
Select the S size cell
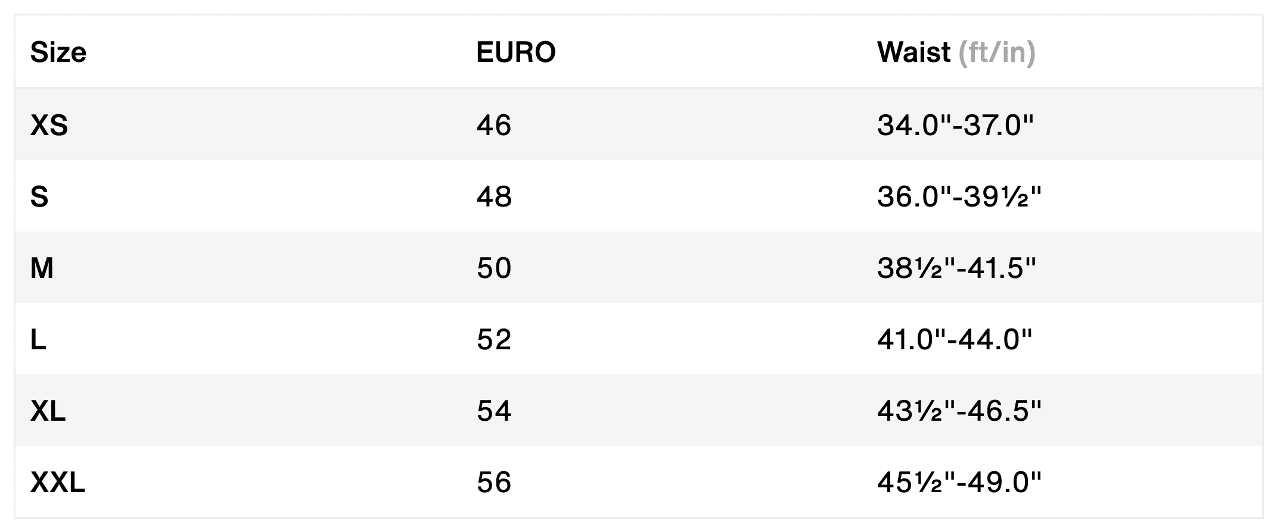[39, 196]
